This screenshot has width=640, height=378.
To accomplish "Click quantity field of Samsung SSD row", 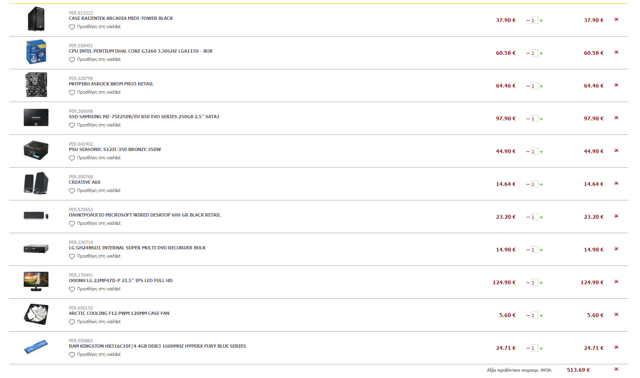I will click(534, 119).
